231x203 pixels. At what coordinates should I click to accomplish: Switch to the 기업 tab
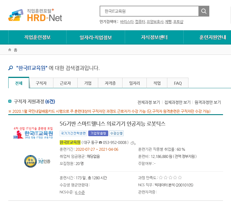88,83
